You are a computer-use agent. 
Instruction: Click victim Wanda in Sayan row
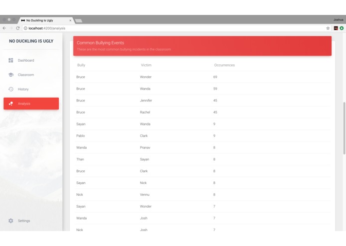[145, 124]
